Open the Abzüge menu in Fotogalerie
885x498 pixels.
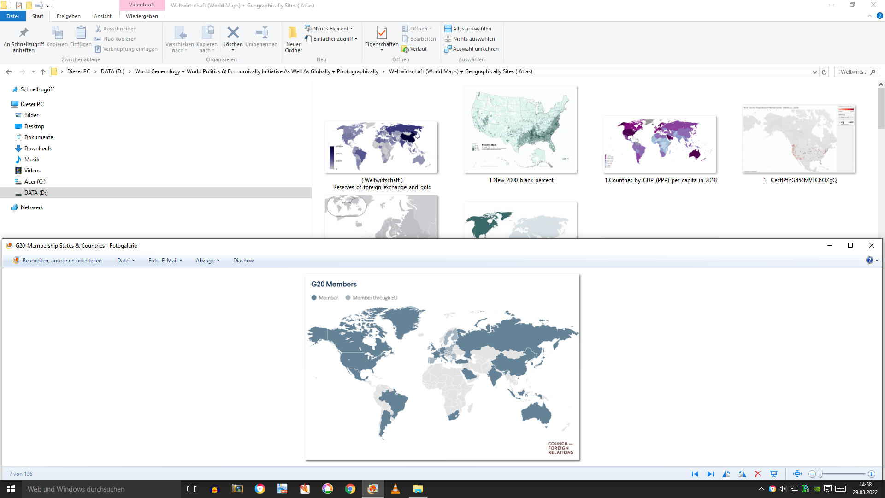207,261
